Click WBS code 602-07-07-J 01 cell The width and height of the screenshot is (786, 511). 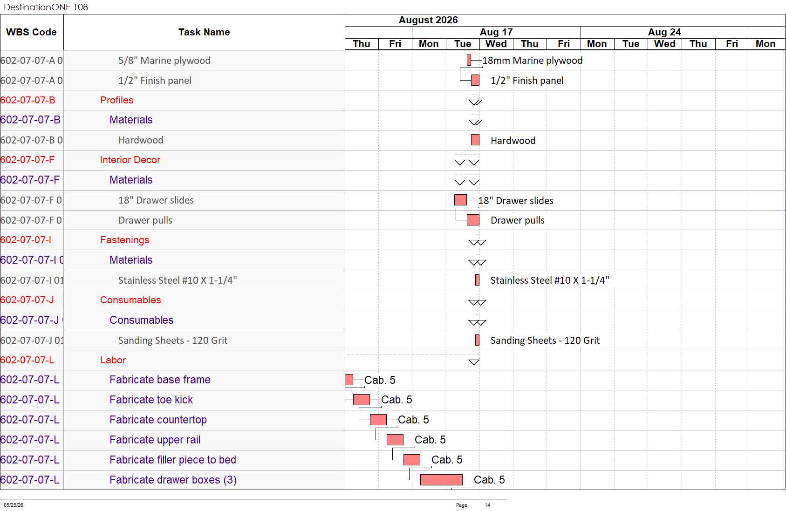coord(32,341)
